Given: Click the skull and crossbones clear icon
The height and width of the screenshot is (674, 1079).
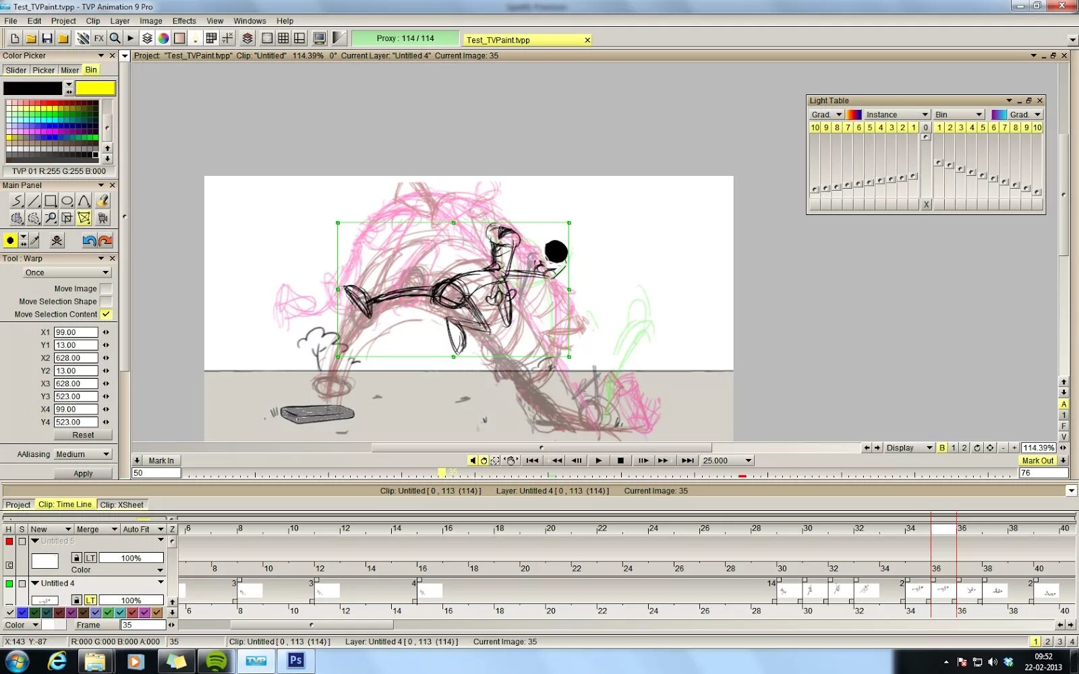Looking at the screenshot, I should pyautogui.click(x=57, y=241).
